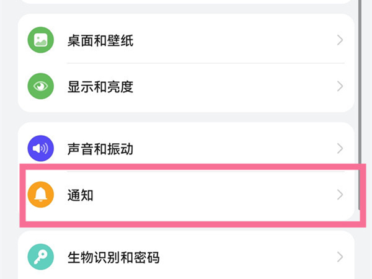Click chevron arrow on 生物识别和密码 row

[340, 257]
